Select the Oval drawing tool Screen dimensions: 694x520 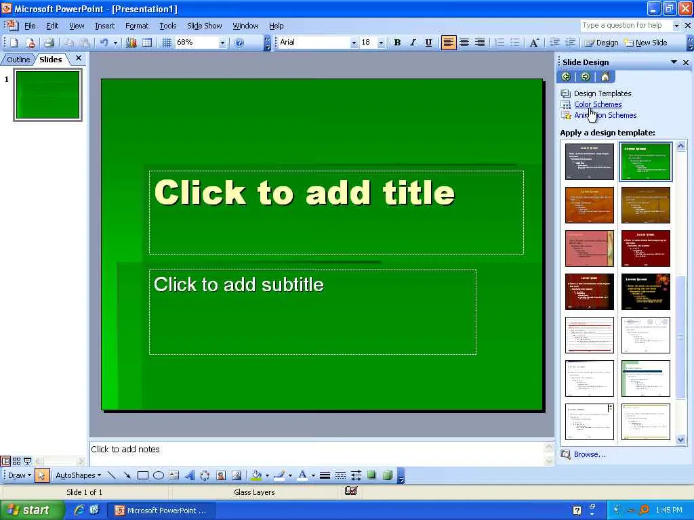(x=159, y=475)
